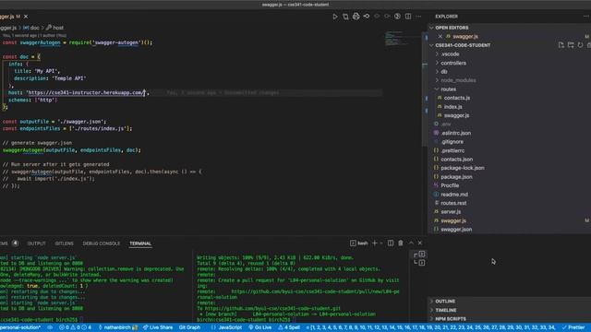Select the Terminal tab
This screenshot has height=332, width=591.
click(x=140, y=243)
